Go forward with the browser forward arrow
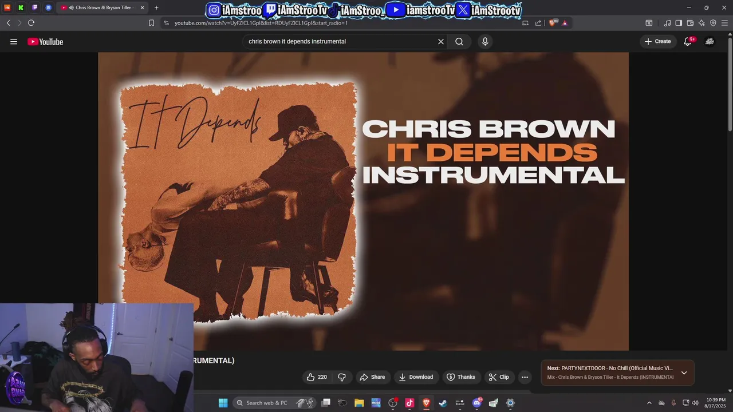This screenshot has height=412, width=733. (x=19, y=23)
